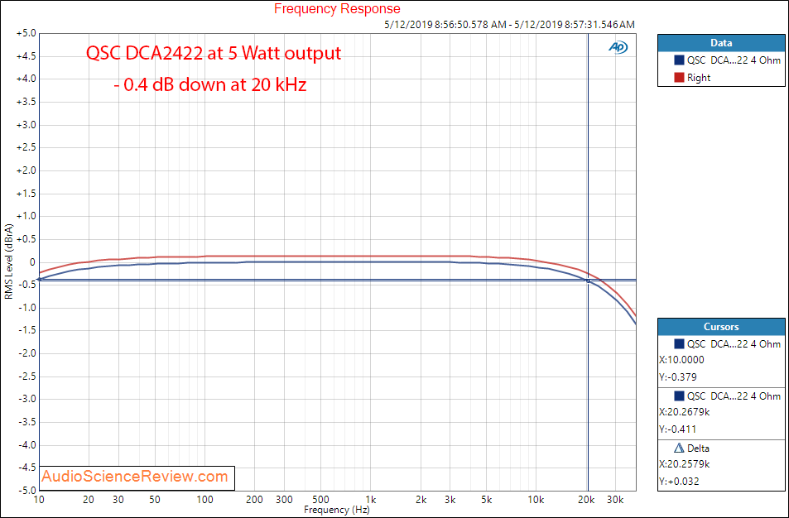Click the Delta value X:20.2579k
The width and height of the screenshot is (789, 518).
(685, 463)
